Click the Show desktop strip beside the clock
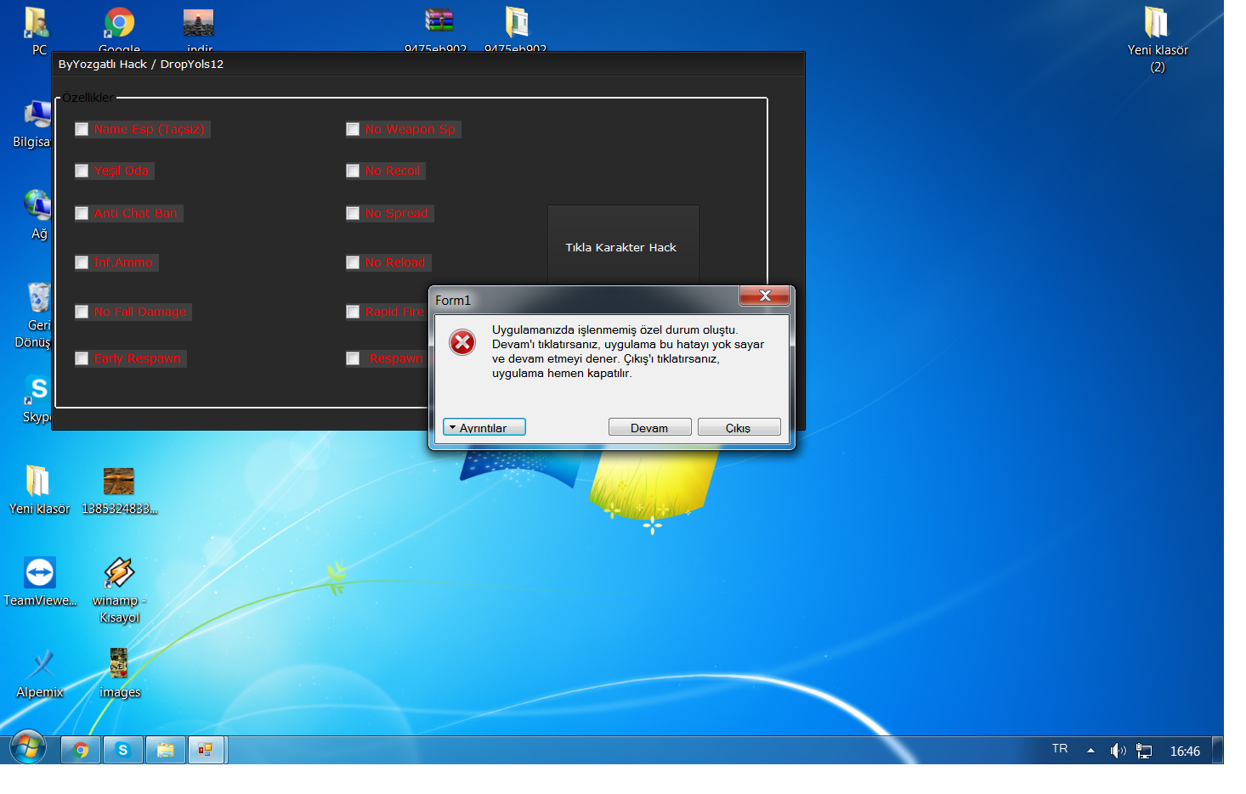The height and width of the screenshot is (794, 1246). pos(1218,750)
